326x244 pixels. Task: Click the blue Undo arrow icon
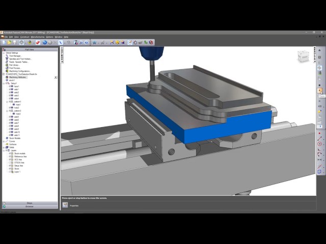pos(45,42)
